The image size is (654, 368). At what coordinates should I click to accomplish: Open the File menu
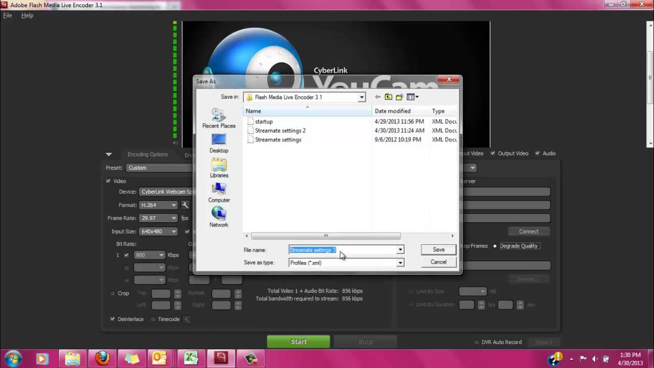coord(8,15)
